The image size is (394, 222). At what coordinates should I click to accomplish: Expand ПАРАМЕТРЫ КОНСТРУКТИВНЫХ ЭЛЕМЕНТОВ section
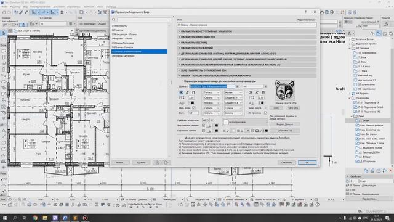click(247, 31)
